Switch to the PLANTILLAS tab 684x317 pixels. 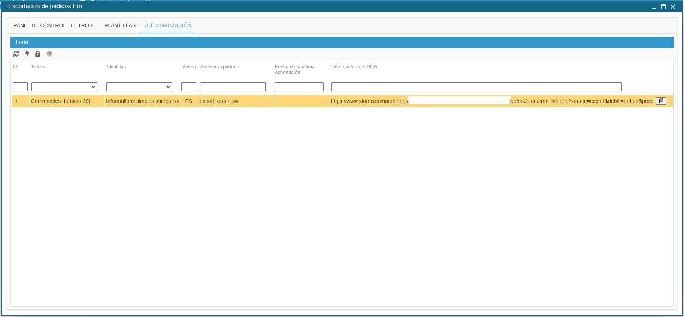pyautogui.click(x=120, y=25)
